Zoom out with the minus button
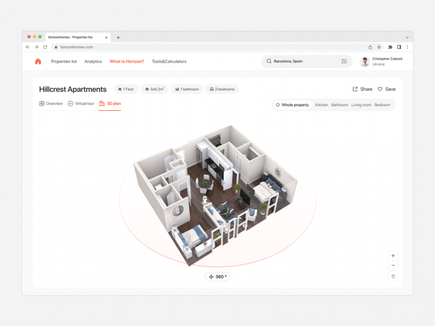The image size is (435, 326). (x=393, y=265)
